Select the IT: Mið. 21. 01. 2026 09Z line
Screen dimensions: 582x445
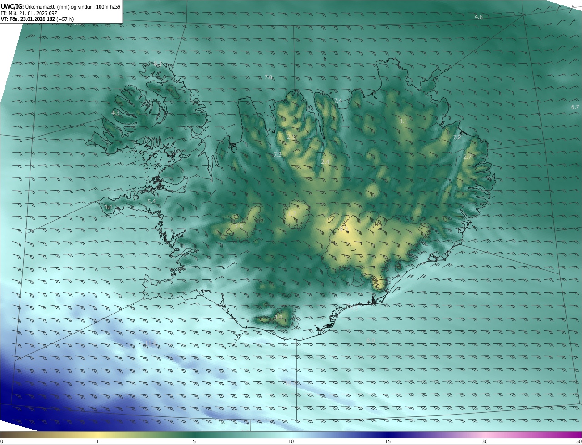pyautogui.click(x=29, y=13)
